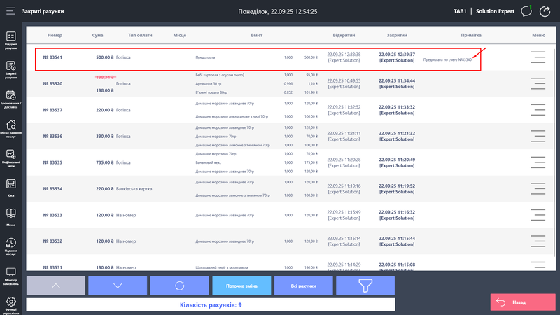The image size is (560, 315).
Task: Click the Сума column header
Action: (98, 35)
